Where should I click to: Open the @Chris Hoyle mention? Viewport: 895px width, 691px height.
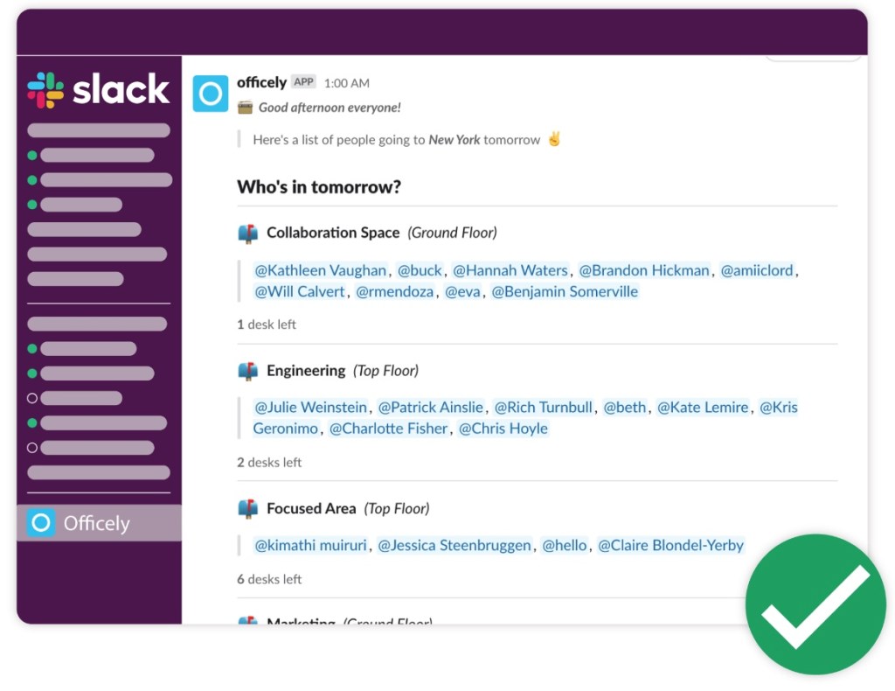pos(503,429)
